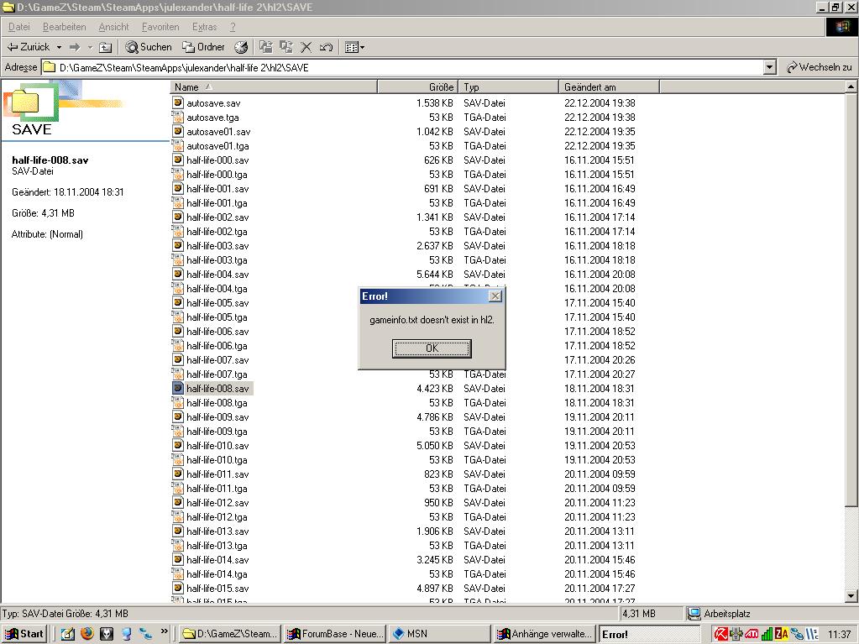
Task: Click the history (Verlauf) toolbar icon
Action: [x=241, y=47]
